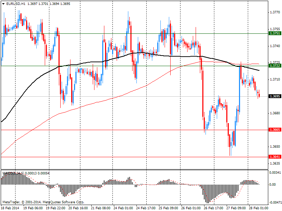The image size is (282, 211).
Task: Click the 24 Feb 01:00 time label
Action: pos(123,208)
